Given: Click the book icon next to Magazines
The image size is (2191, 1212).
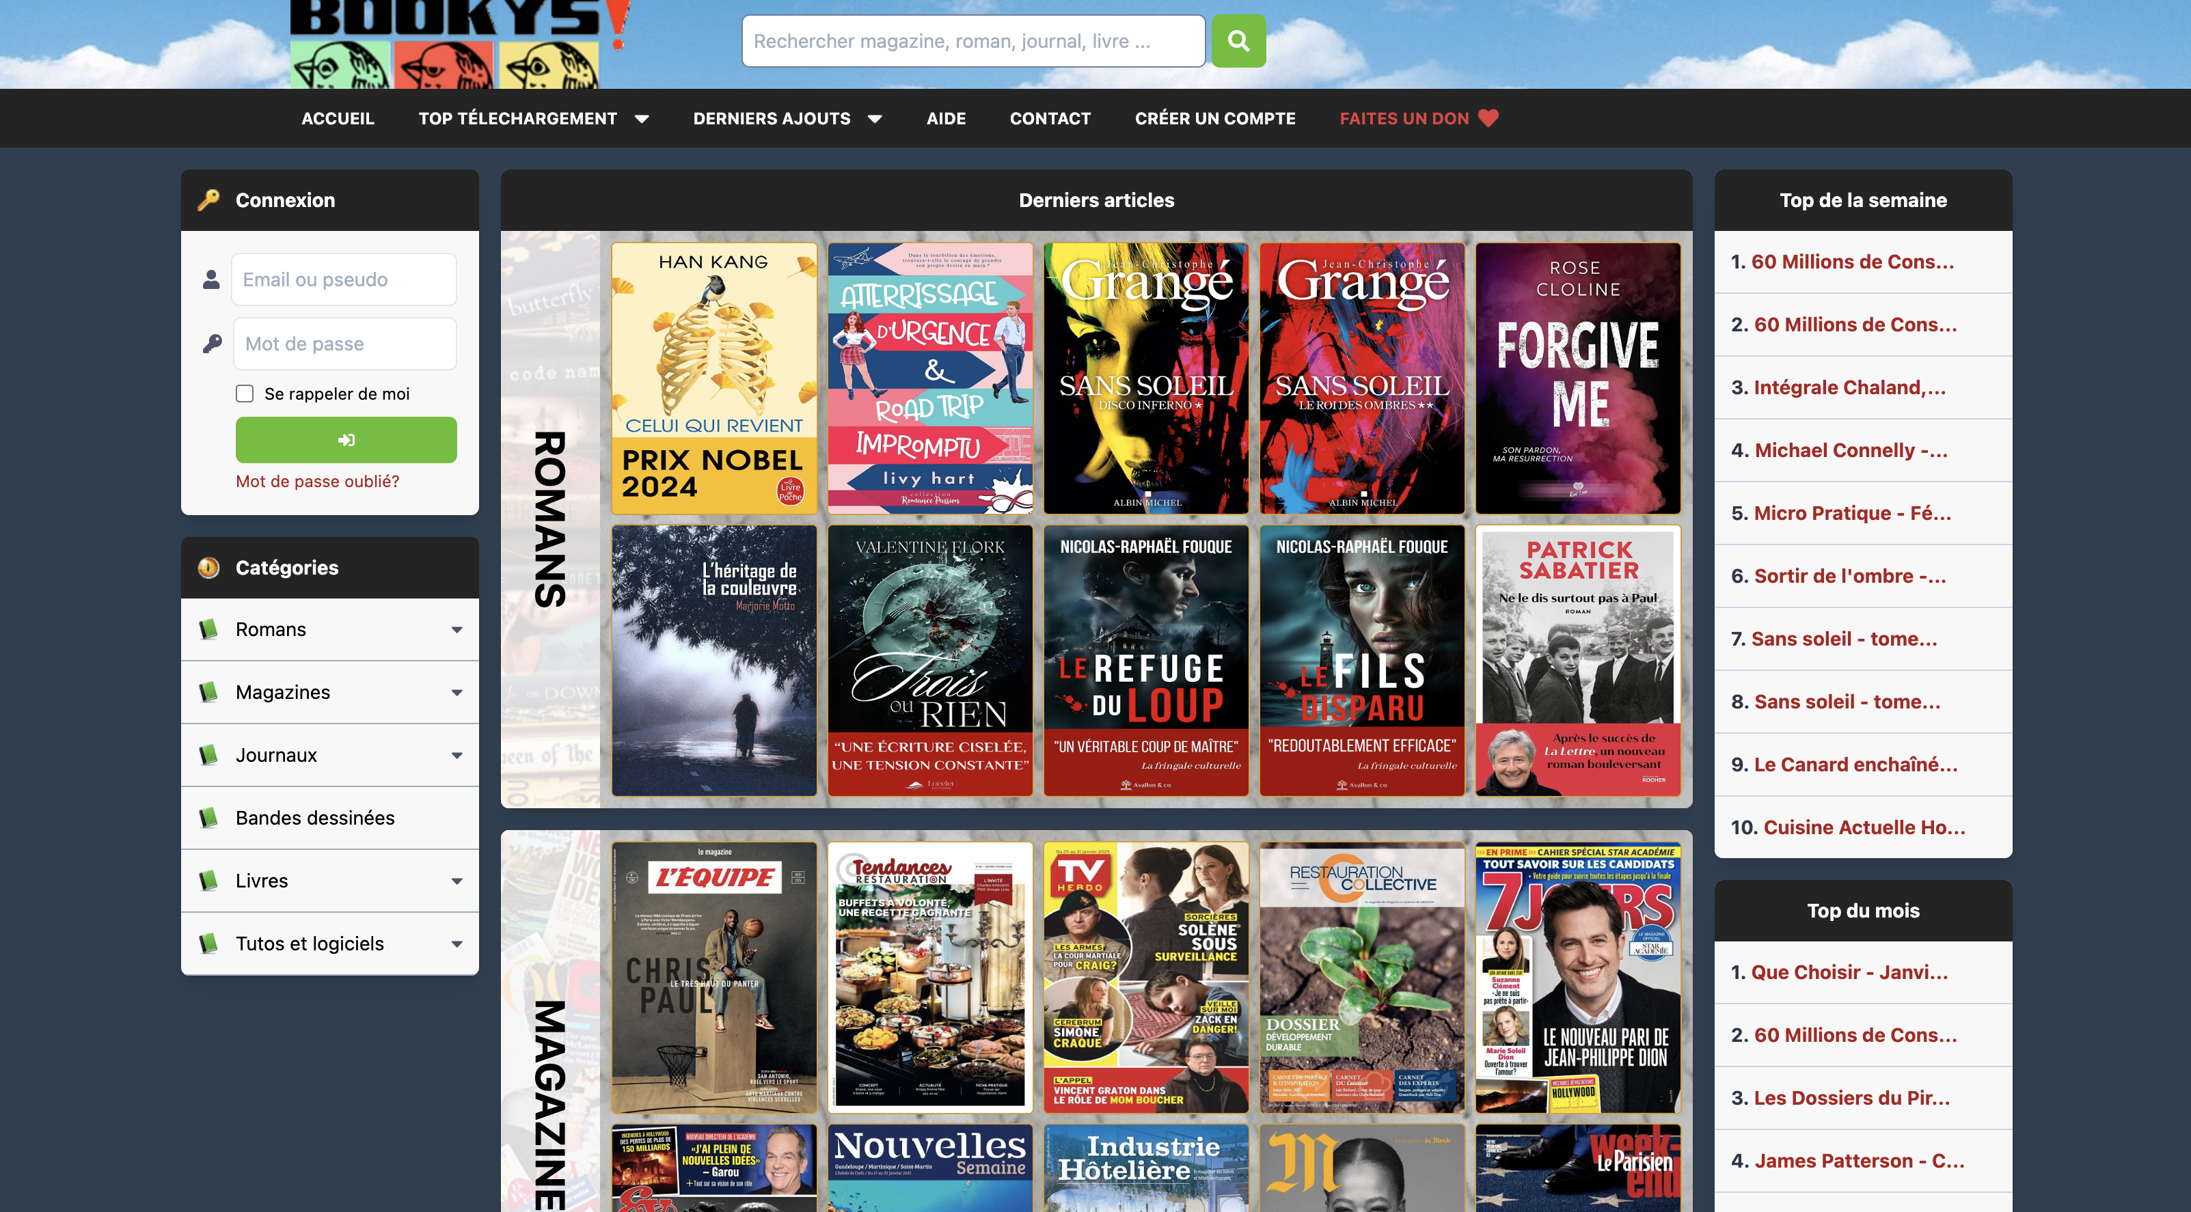Looking at the screenshot, I should tap(208, 692).
